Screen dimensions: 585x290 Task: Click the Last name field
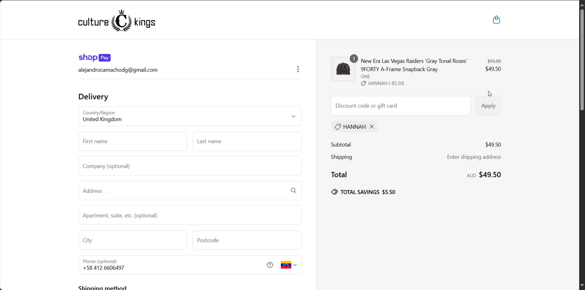247,141
